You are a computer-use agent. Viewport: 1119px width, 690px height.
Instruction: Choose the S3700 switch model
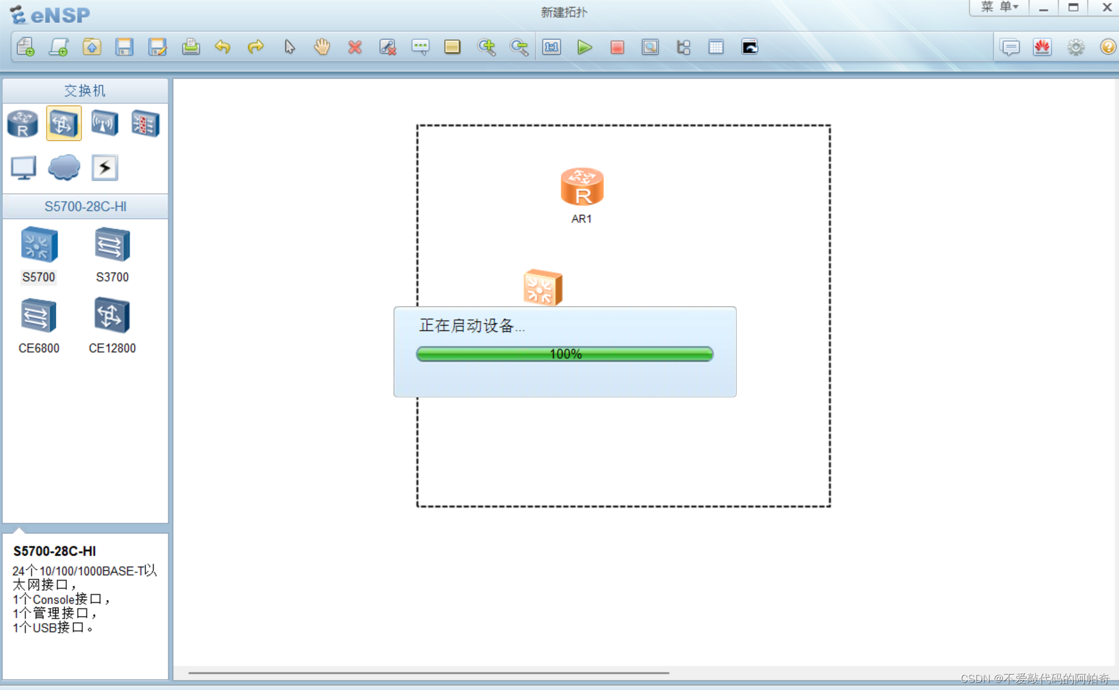(x=112, y=255)
